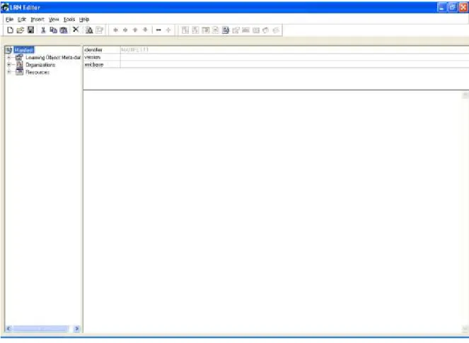Open the Tools menu
The image size is (469, 343).
point(69,19)
